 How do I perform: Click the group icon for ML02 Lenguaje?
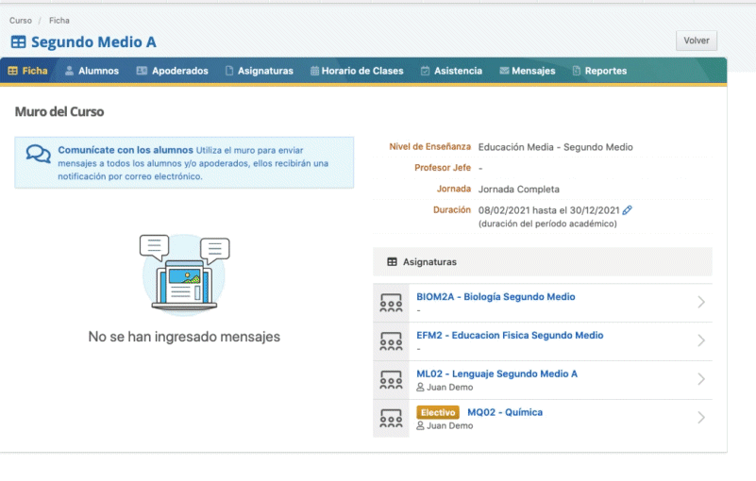coord(391,380)
